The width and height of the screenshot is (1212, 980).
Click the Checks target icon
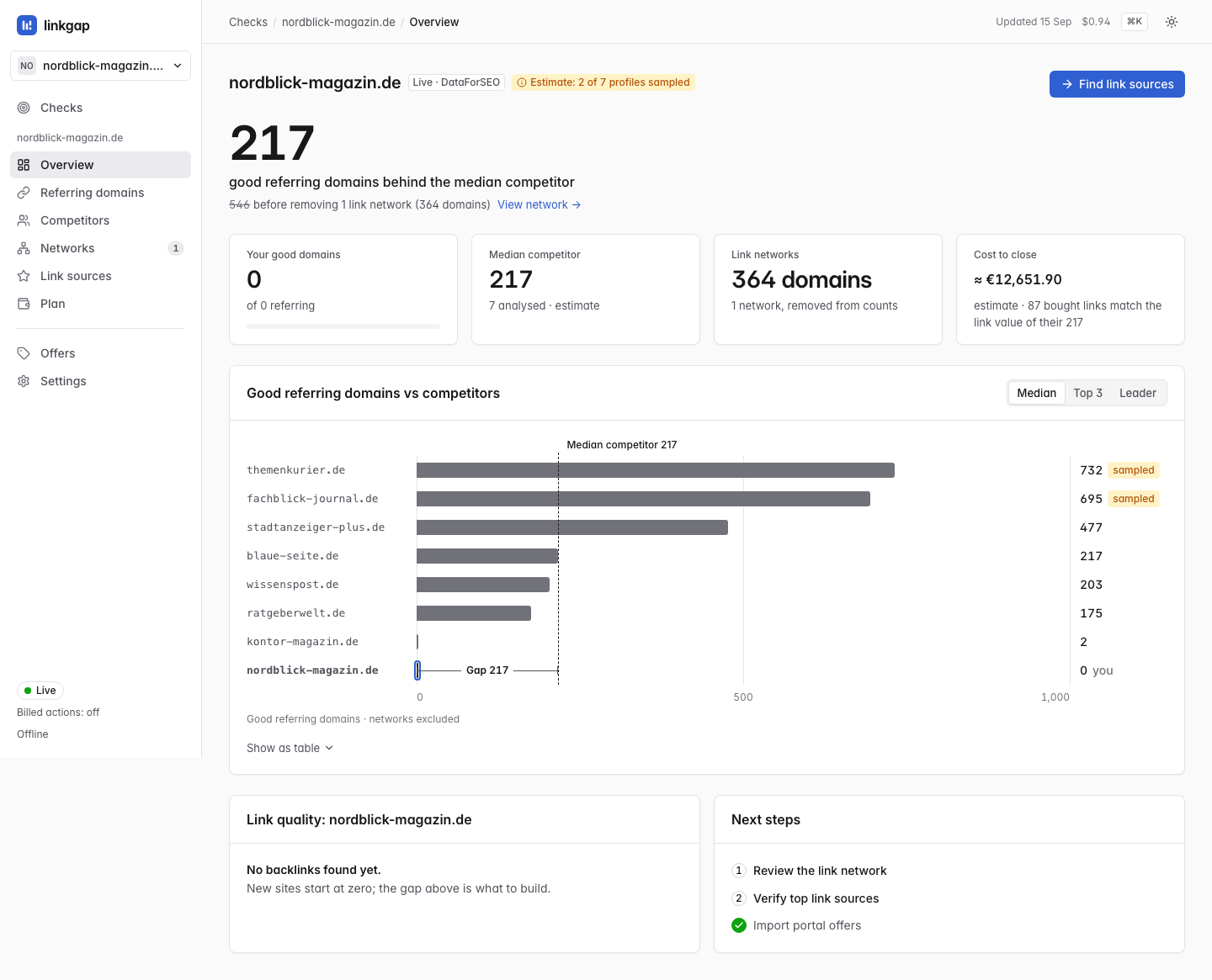pos(24,108)
